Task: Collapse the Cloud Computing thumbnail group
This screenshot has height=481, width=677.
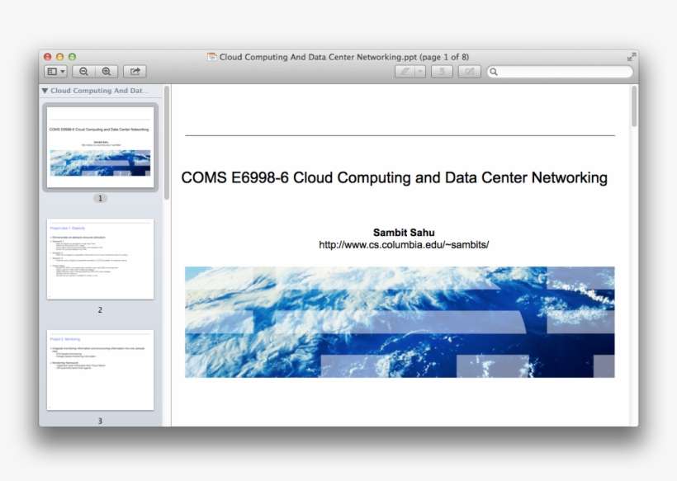Action: point(45,90)
